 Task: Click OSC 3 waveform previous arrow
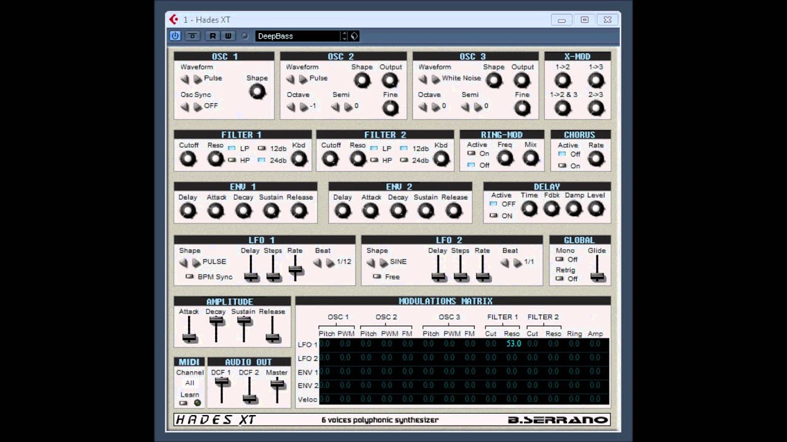coord(422,79)
